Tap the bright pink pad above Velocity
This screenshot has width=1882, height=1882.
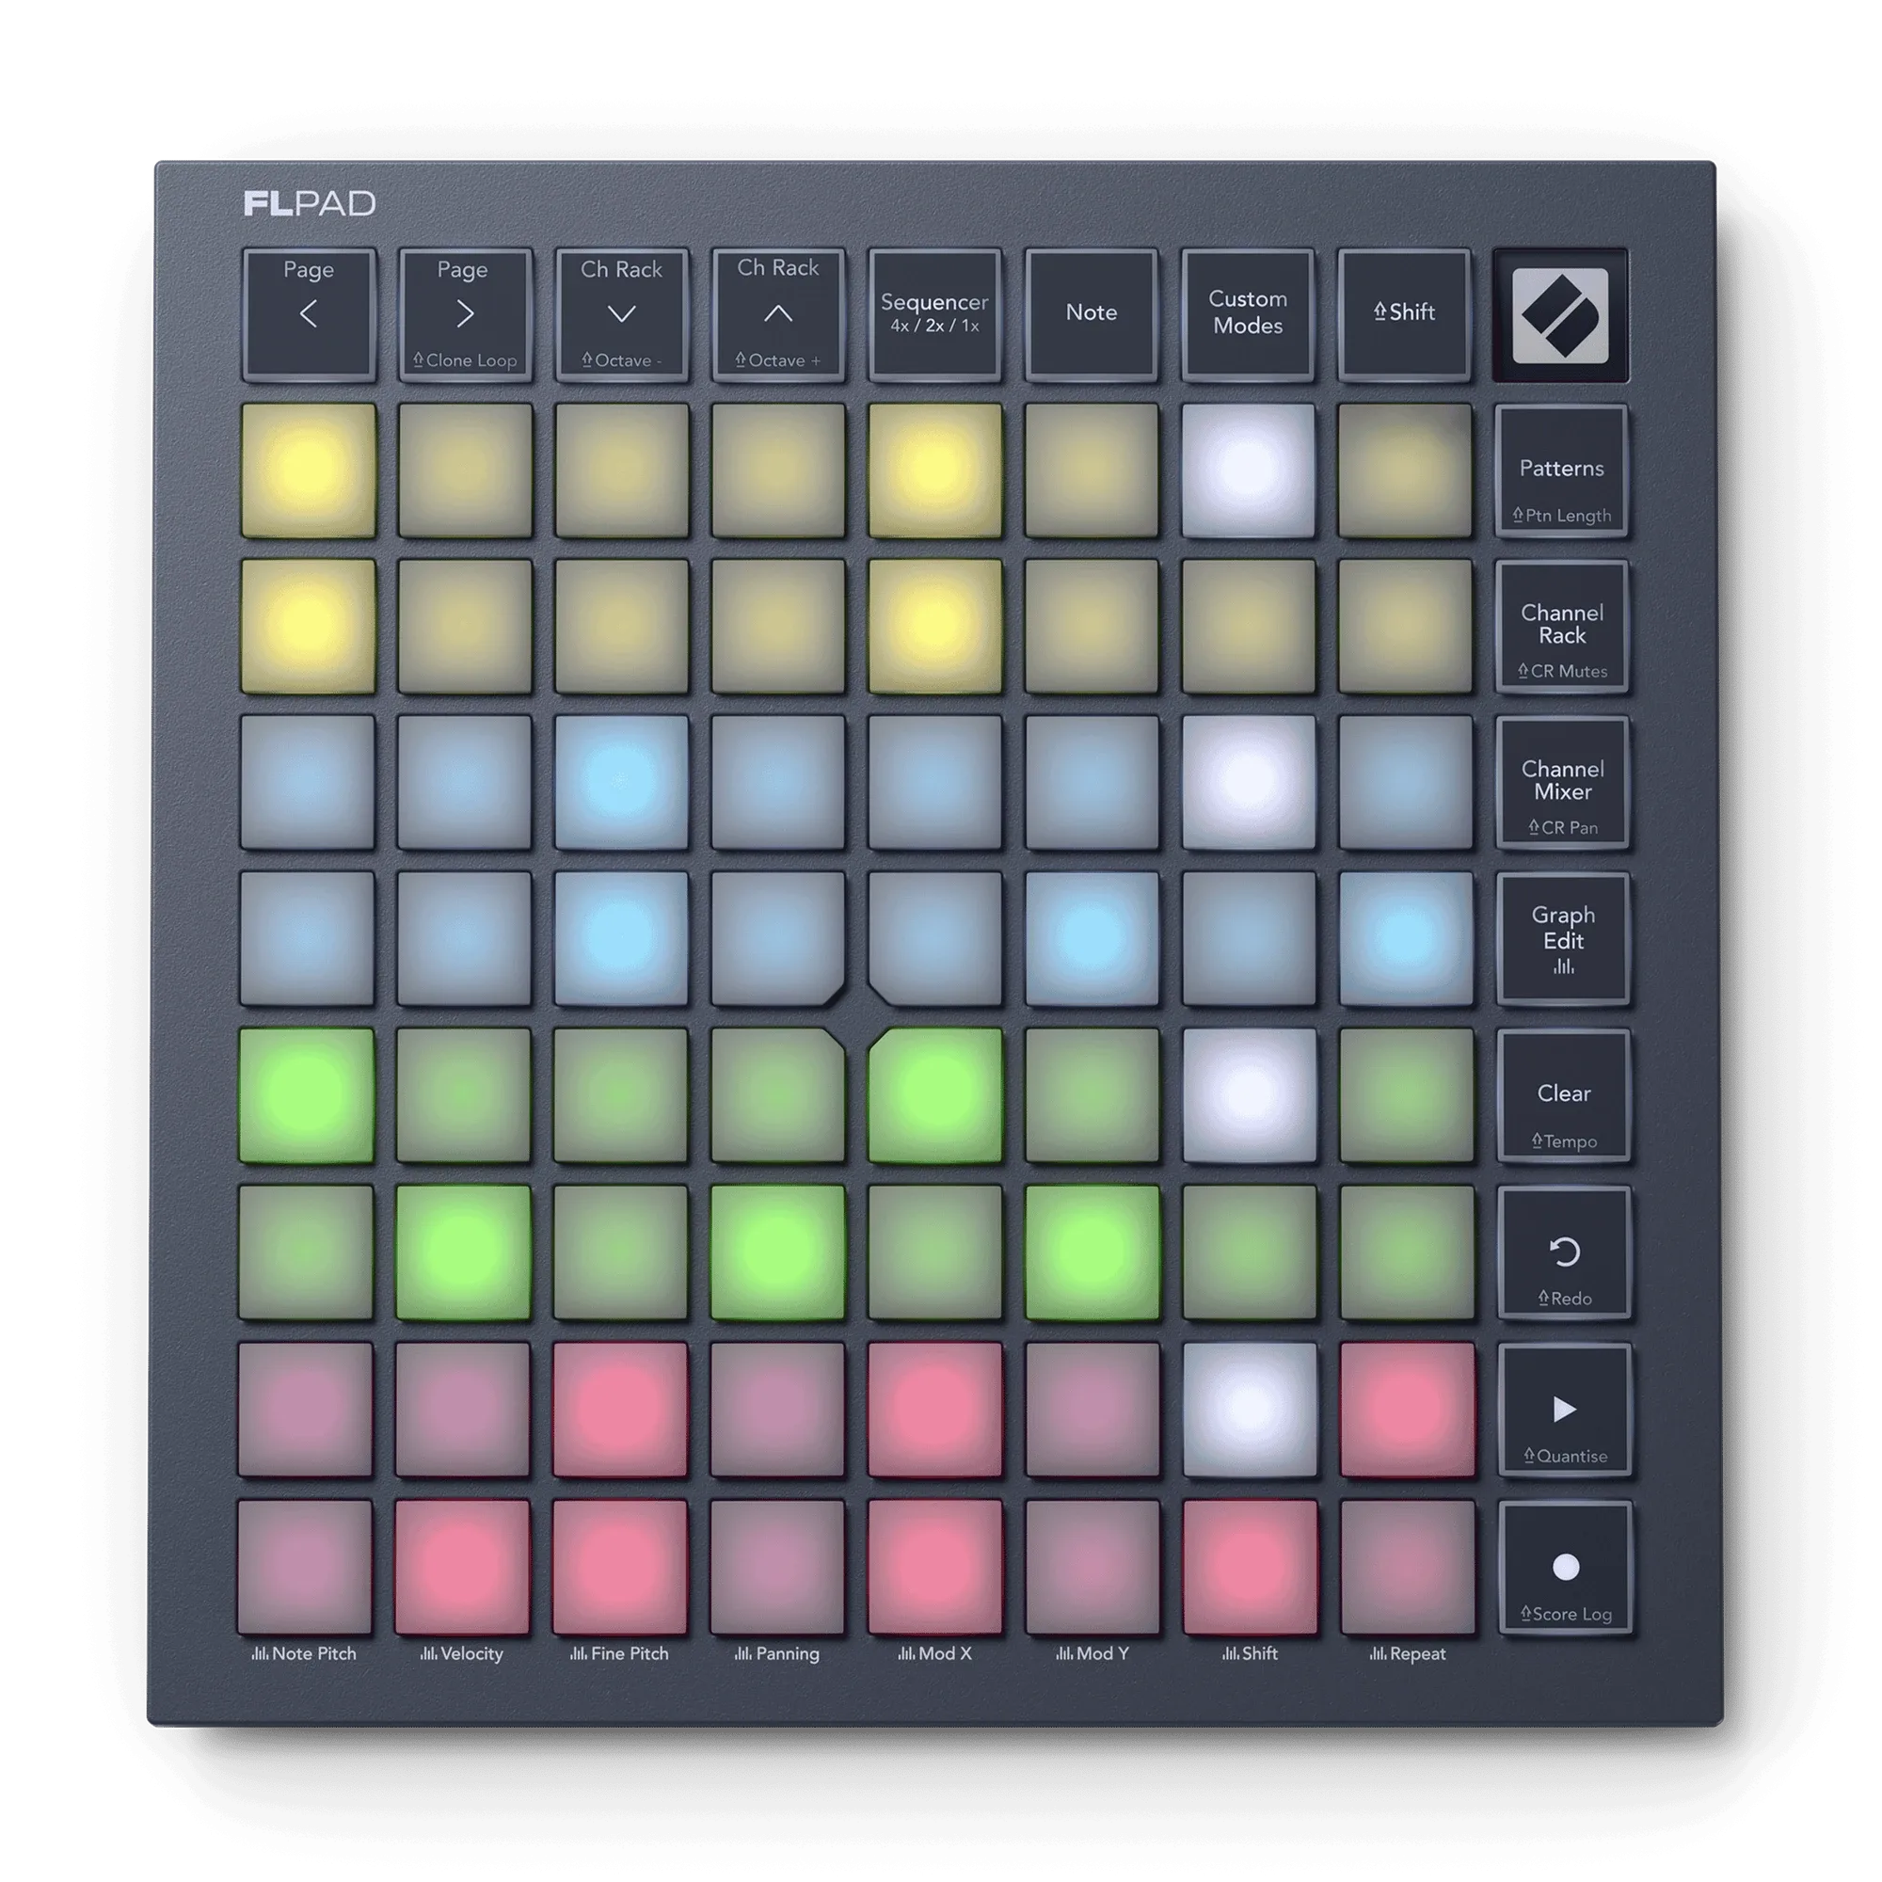pos(463,1568)
